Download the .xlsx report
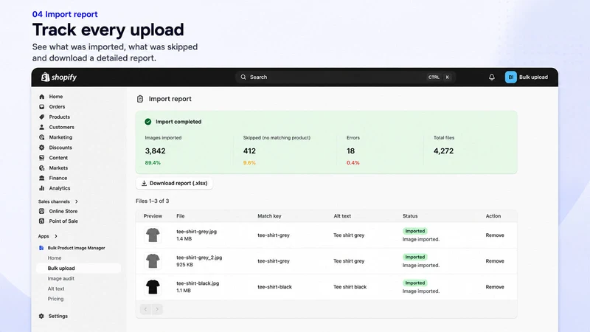Image resolution: width=590 pixels, height=332 pixels. pyautogui.click(x=174, y=183)
